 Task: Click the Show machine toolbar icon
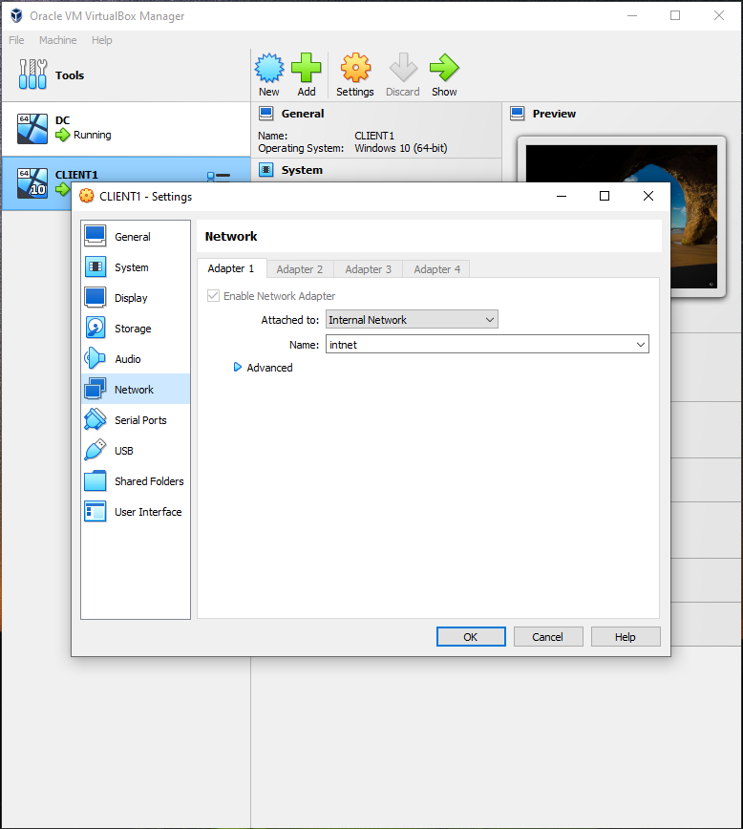pyautogui.click(x=444, y=75)
